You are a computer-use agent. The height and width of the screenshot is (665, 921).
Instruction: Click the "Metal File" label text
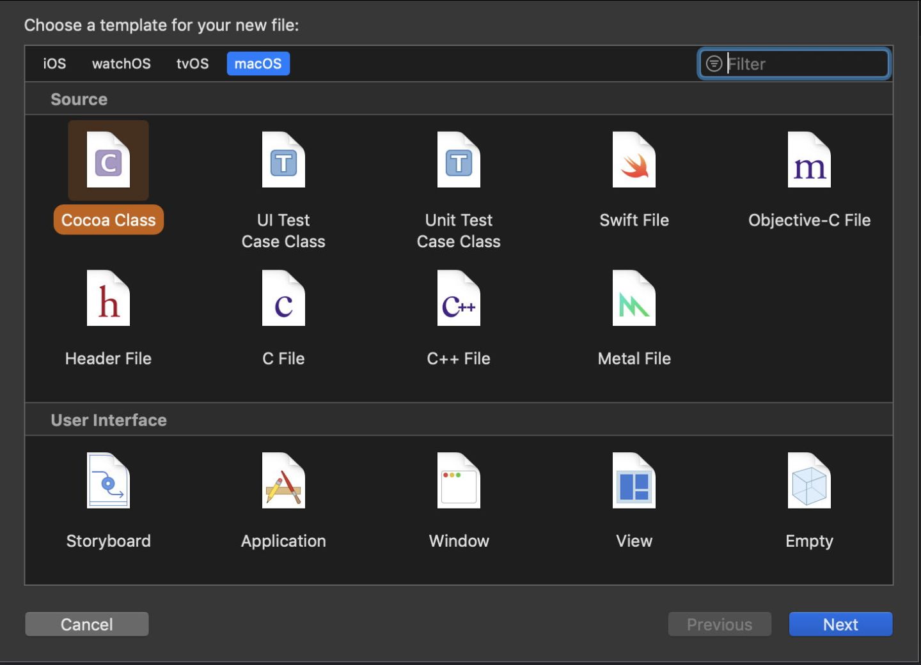point(634,359)
